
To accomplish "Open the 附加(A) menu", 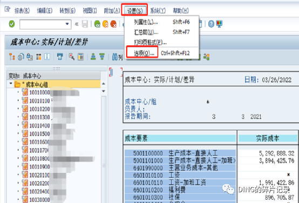I will pyautogui.click(x=112, y=11).
